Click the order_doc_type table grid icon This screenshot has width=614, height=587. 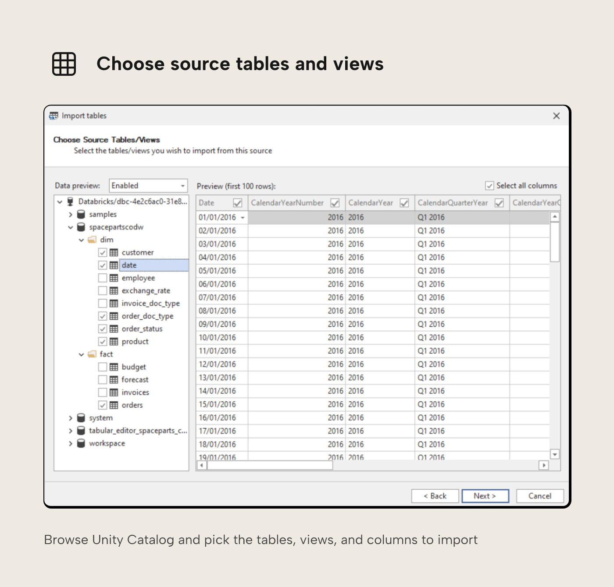(114, 316)
